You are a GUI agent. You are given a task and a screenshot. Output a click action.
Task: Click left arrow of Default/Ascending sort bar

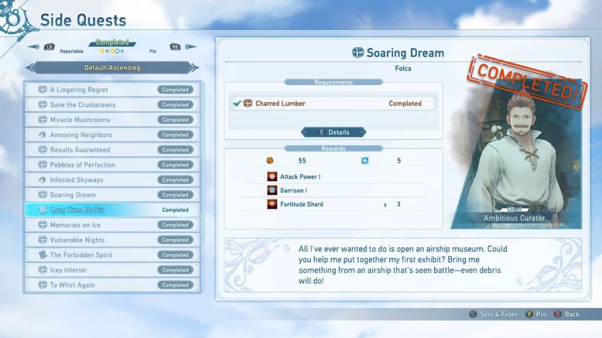[x=31, y=68]
